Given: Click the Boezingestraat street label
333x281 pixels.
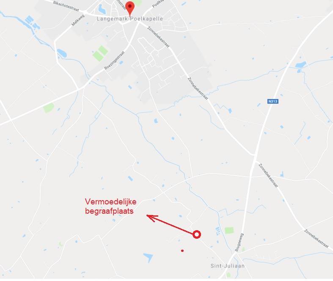Looking at the screenshot, I should [x=114, y=61].
